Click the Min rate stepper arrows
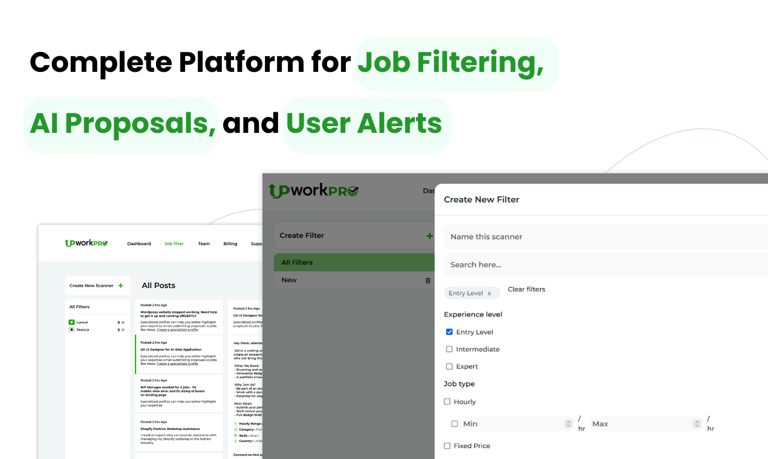This screenshot has width=768, height=459. coord(568,424)
